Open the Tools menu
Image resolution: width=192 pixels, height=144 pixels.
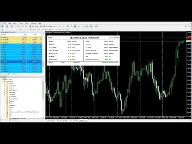click(x=27, y=23)
